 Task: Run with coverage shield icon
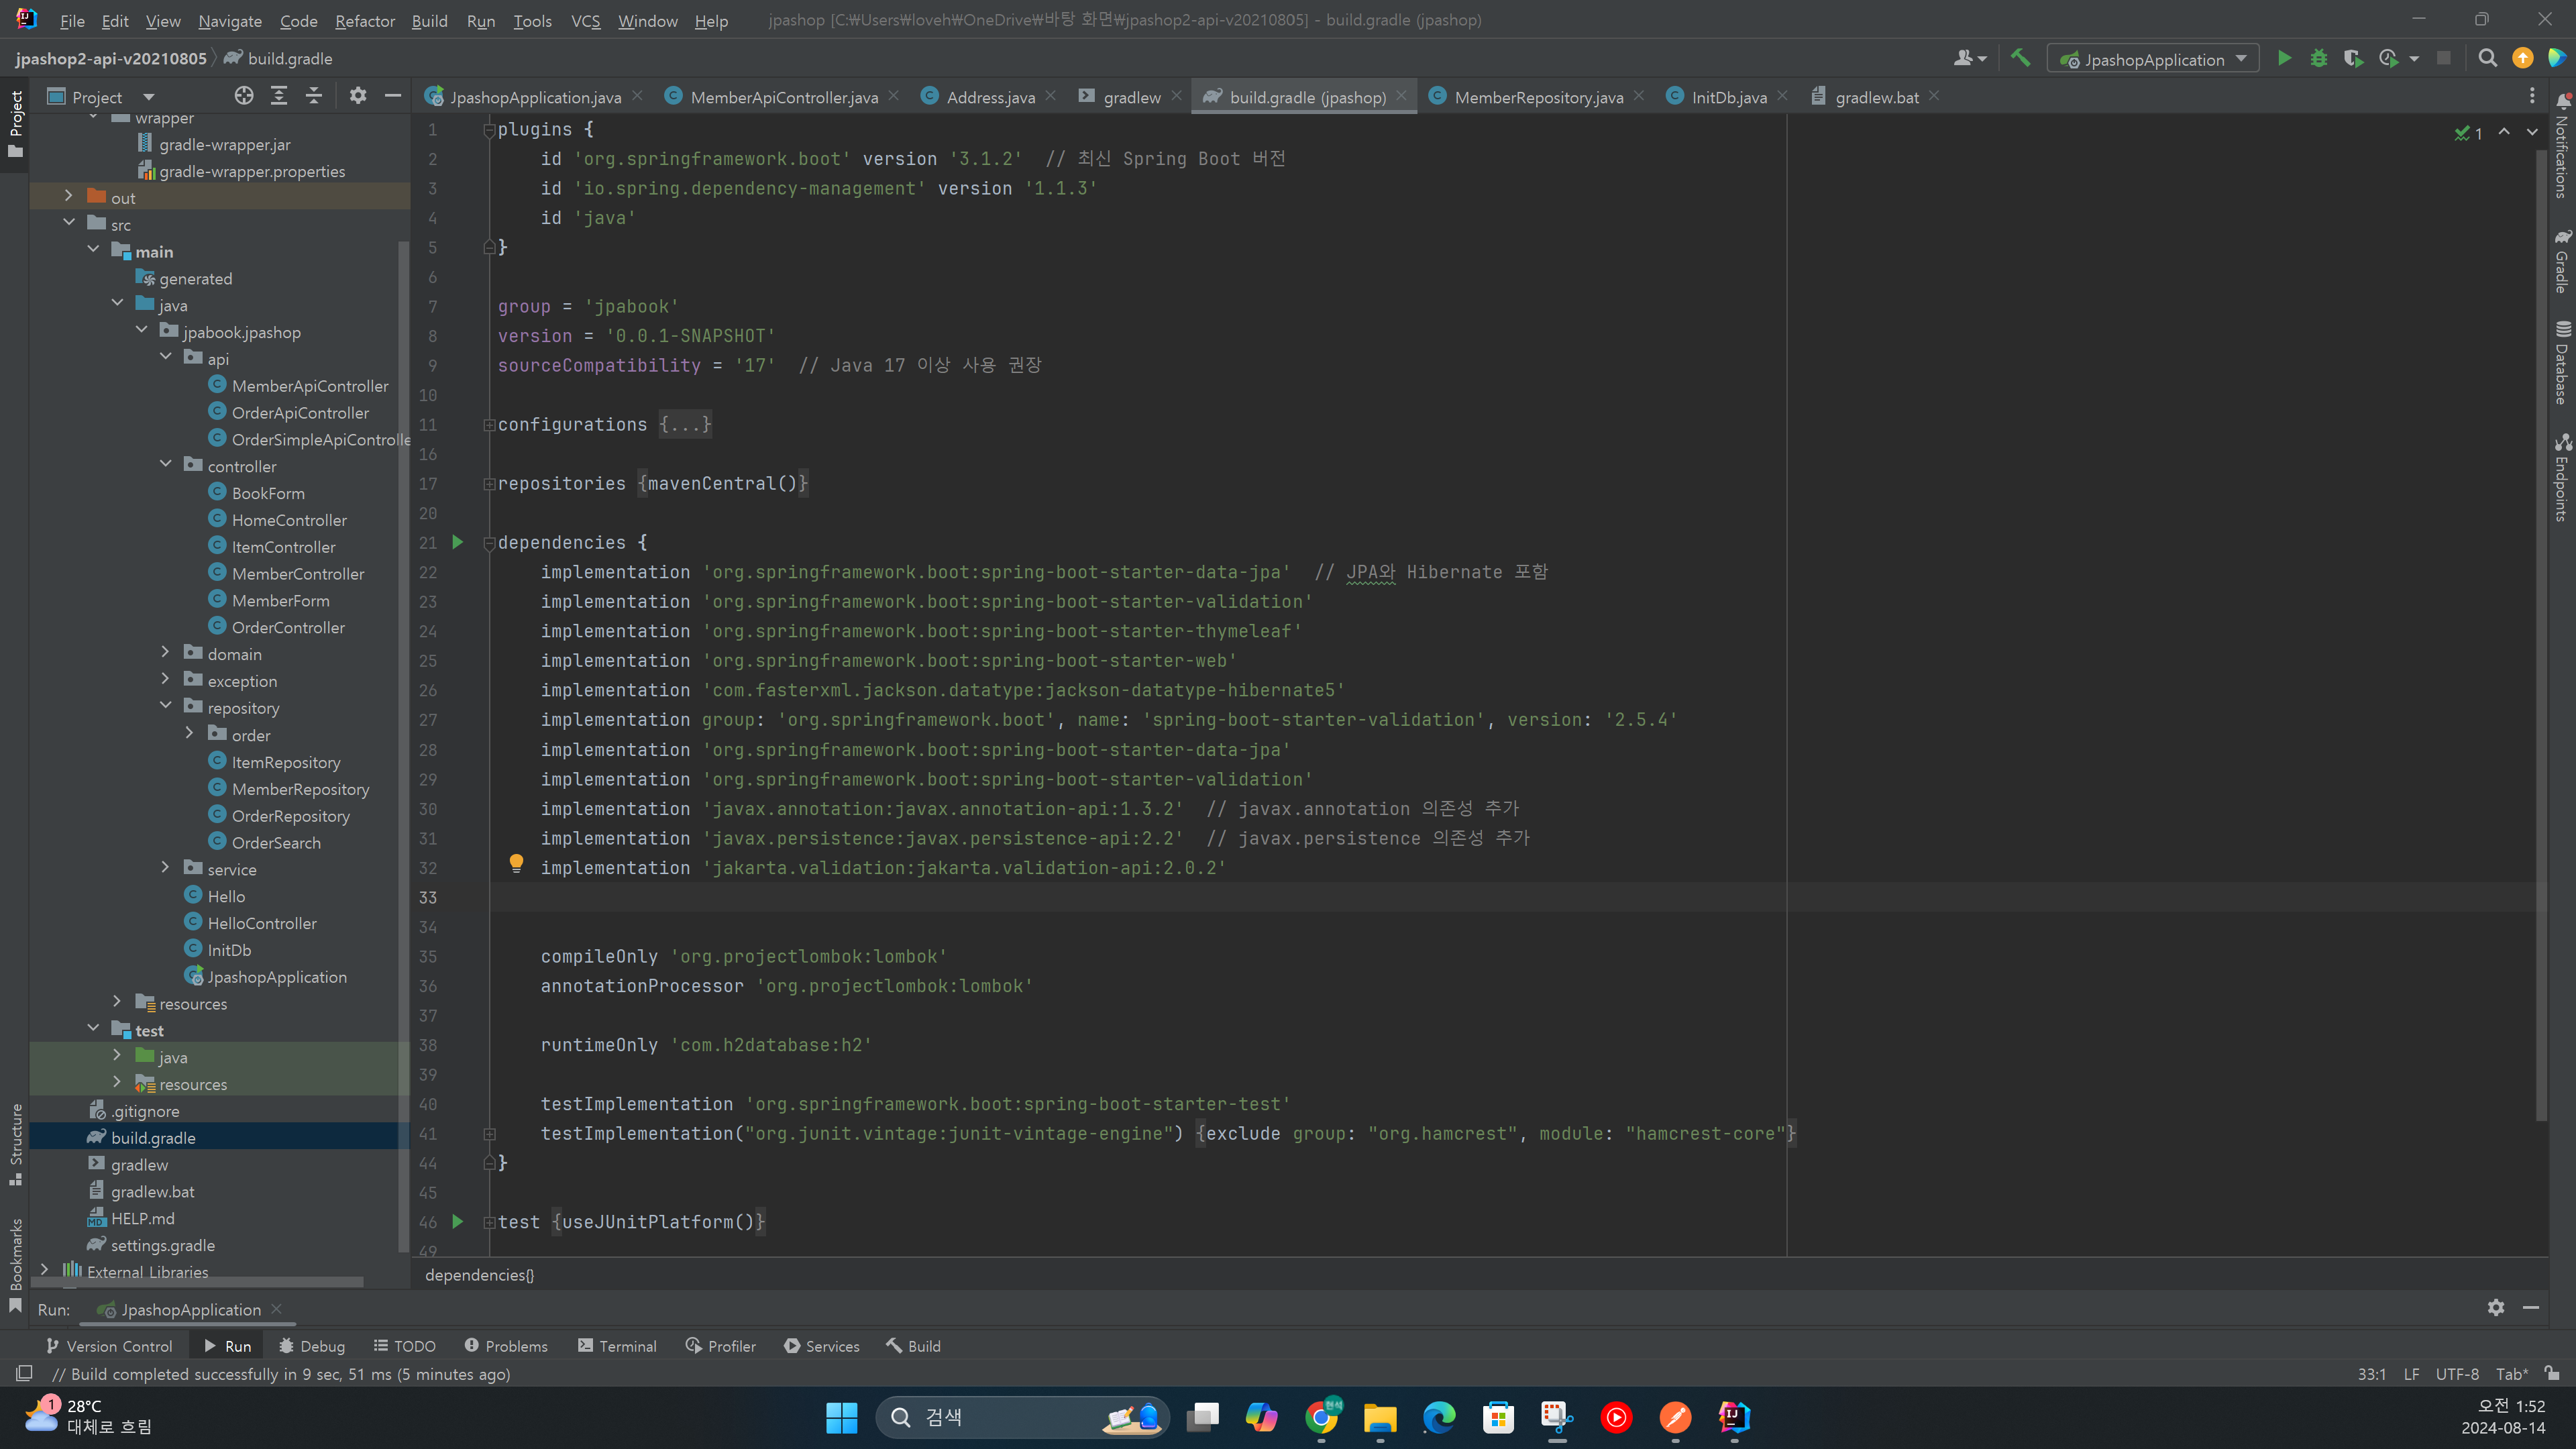coord(2353,59)
